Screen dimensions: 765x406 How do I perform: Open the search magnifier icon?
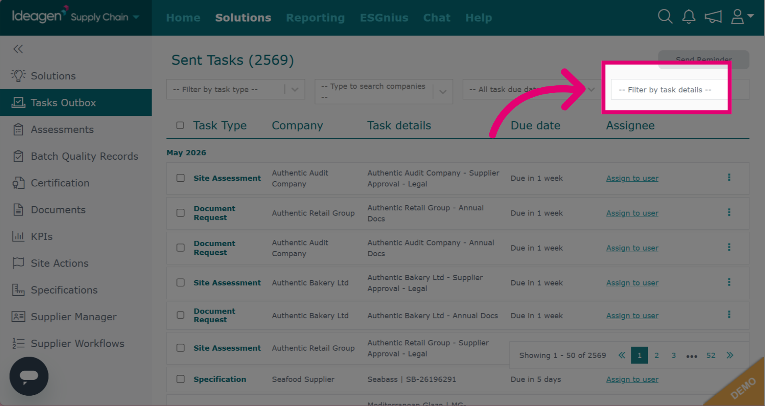click(x=665, y=17)
